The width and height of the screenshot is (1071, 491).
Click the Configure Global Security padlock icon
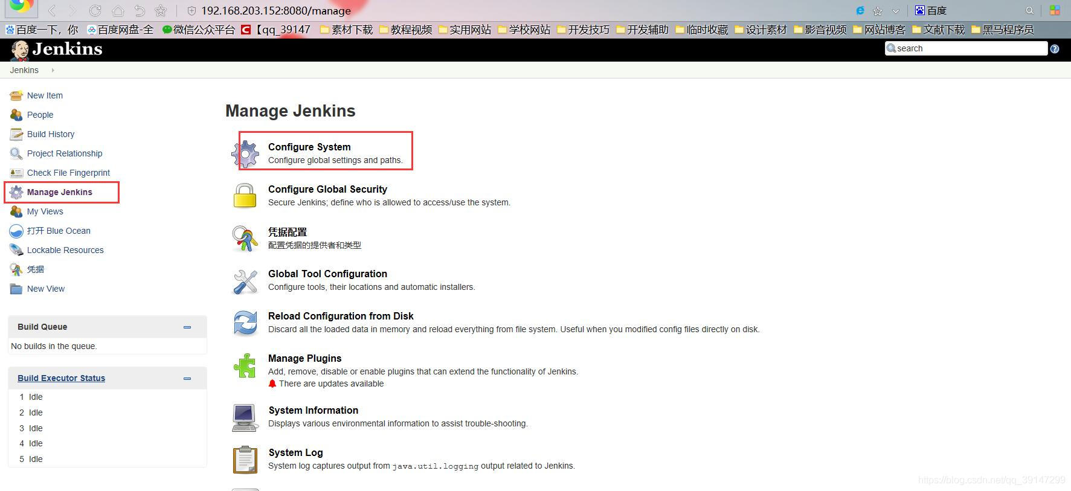[x=245, y=196]
